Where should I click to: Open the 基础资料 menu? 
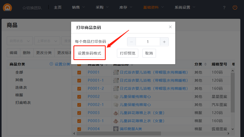[154, 7]
